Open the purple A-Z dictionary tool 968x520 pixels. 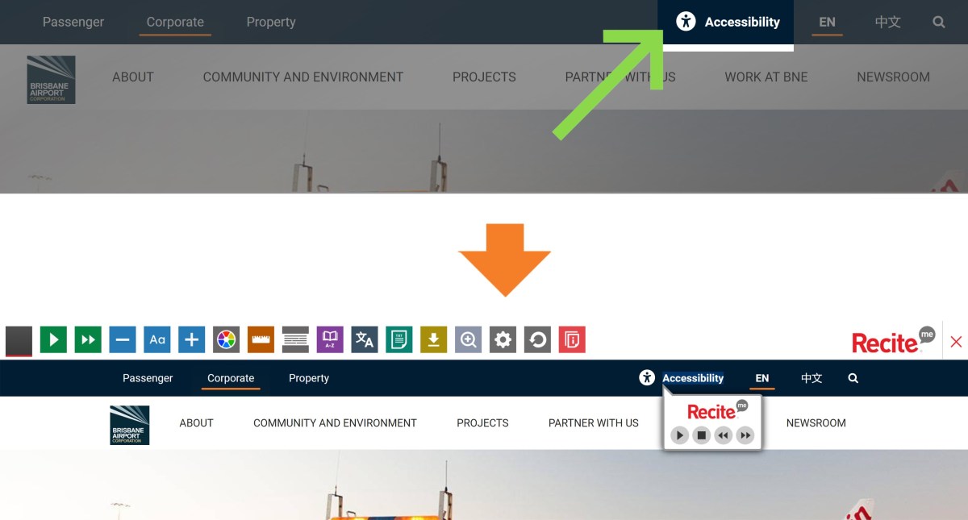coord(330,340)
